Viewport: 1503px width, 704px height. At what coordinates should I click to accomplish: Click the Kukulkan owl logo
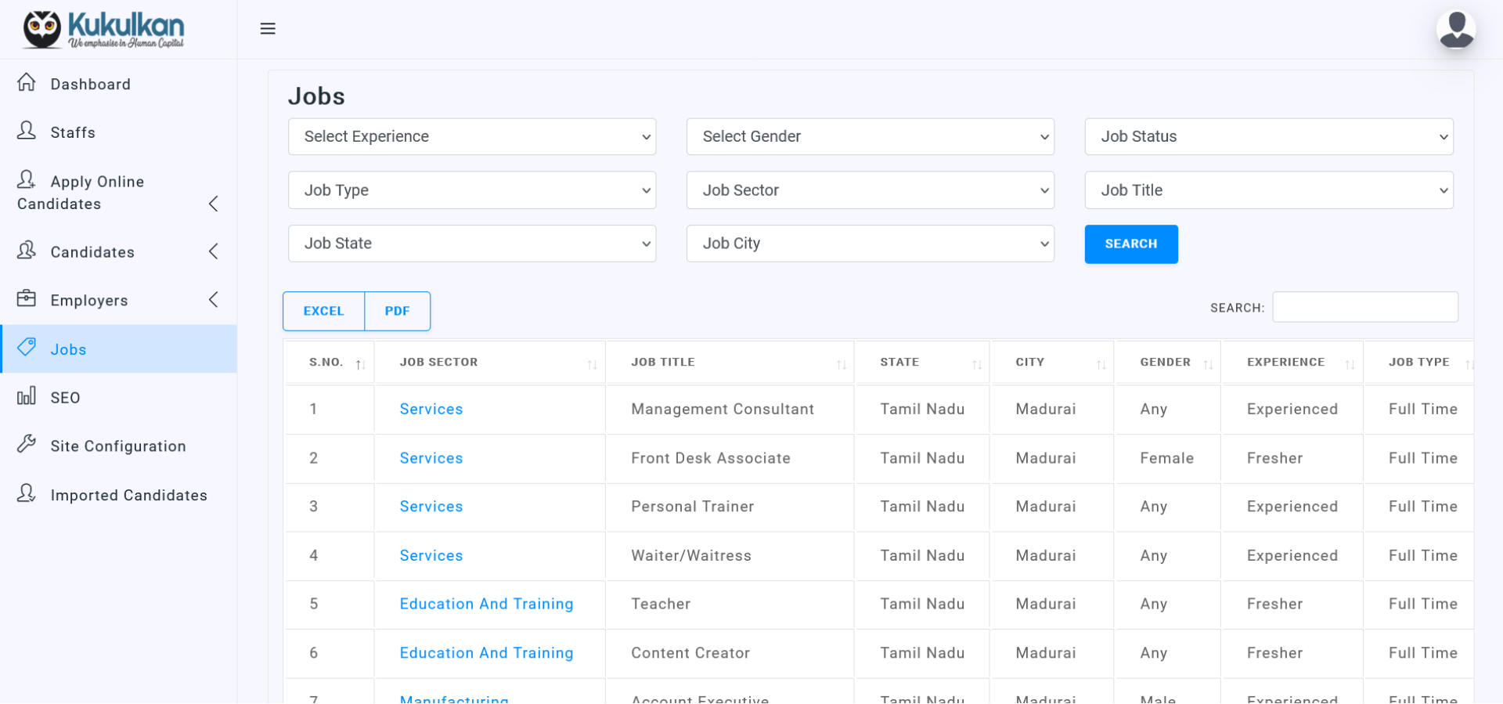click(x=42, y=30)
